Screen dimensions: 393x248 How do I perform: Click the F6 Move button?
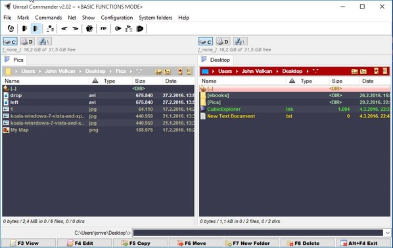tap(196, 243)
